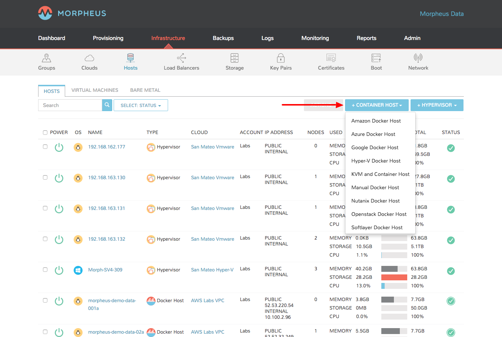The image size is (502, 337).
Task: Toggle power for host 192.168.163.130
Action: pyautogui.click(x=59, y=178)
